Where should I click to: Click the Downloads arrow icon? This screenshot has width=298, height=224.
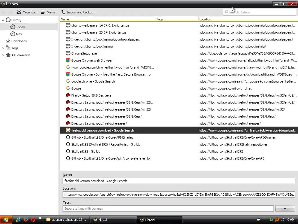(x=8, y=41)
